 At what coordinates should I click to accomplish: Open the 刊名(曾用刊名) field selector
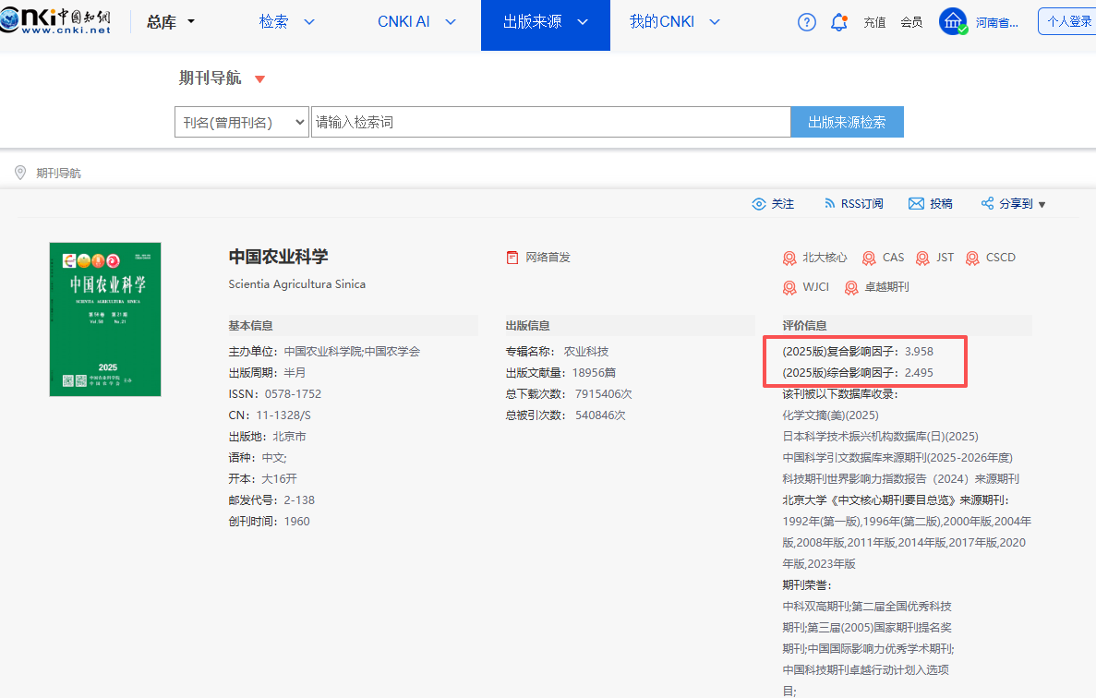[x=241, y=122]
